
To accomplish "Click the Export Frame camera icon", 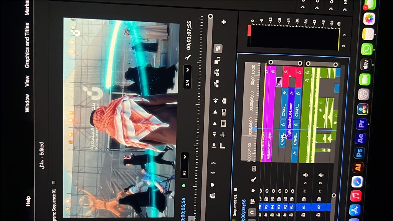I will click(x=224, y=101).
